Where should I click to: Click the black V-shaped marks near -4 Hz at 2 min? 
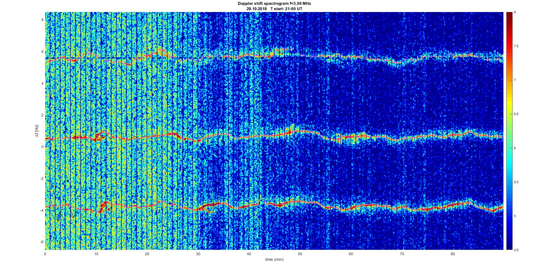point(58,213)
